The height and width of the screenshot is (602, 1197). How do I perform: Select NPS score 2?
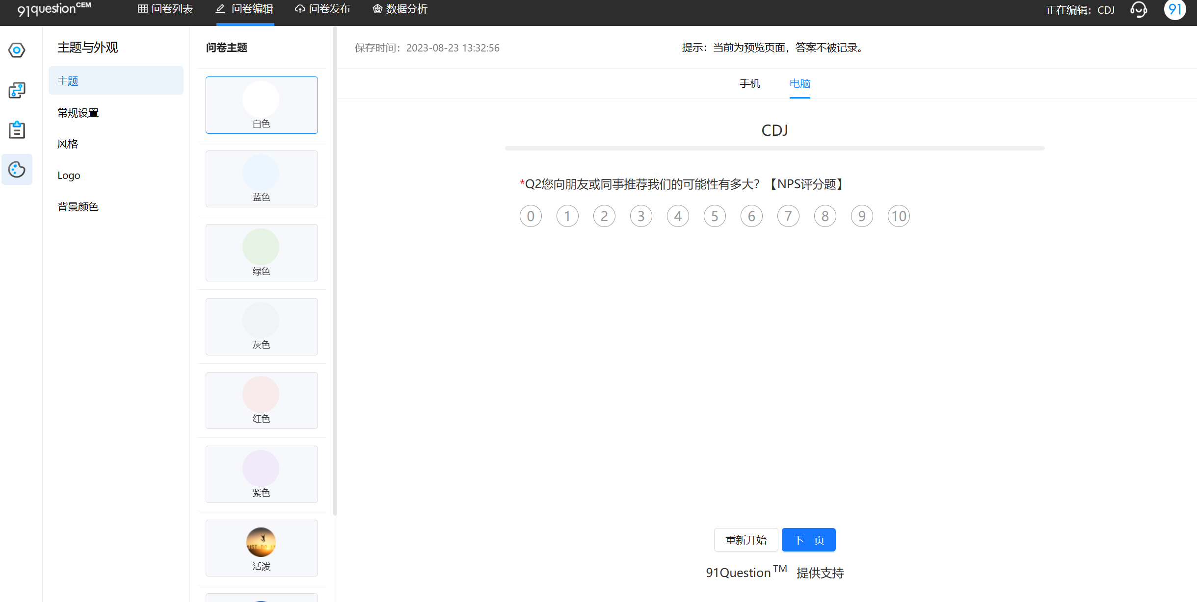click(604, 216)
